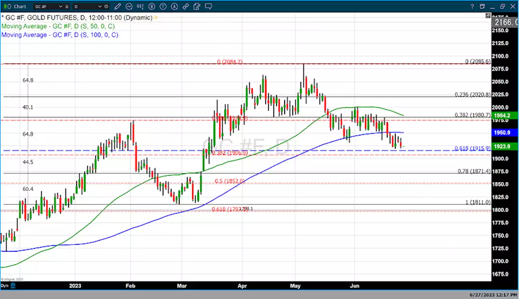Select the Moving Average 100 study label
Viewport: 519px width, 299px height.
(60, 35)
